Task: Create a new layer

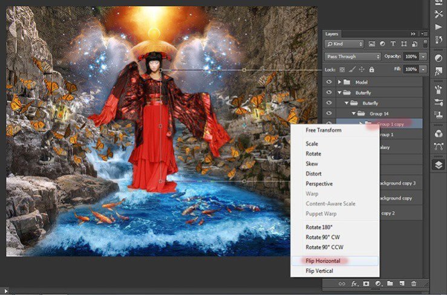Action: 402,284
